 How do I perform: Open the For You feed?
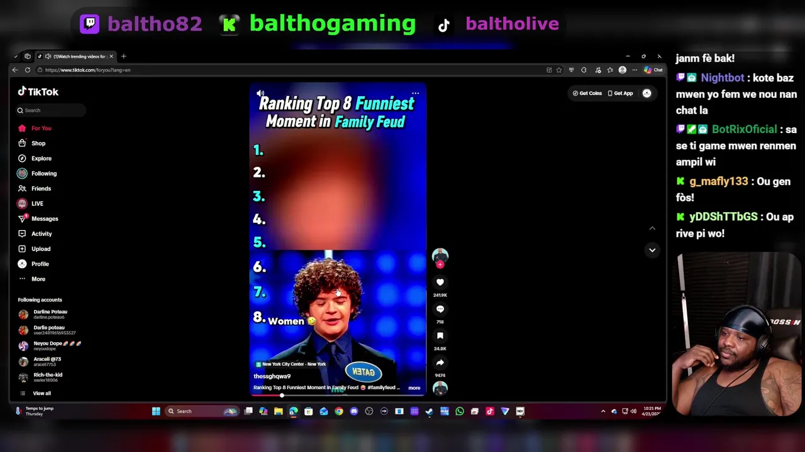click(35, 128)
